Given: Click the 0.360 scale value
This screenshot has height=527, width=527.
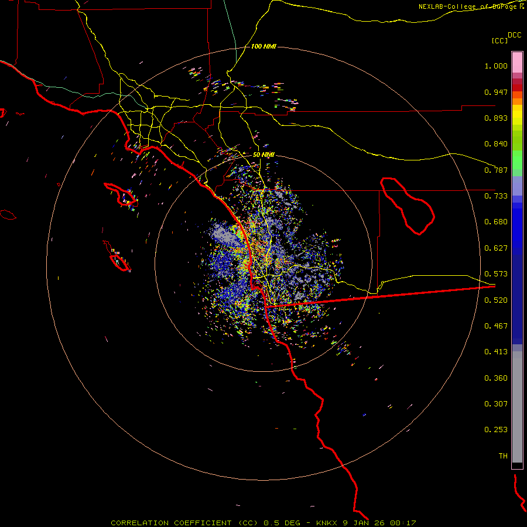Looking at the screenshot, I should click(496, 378).
